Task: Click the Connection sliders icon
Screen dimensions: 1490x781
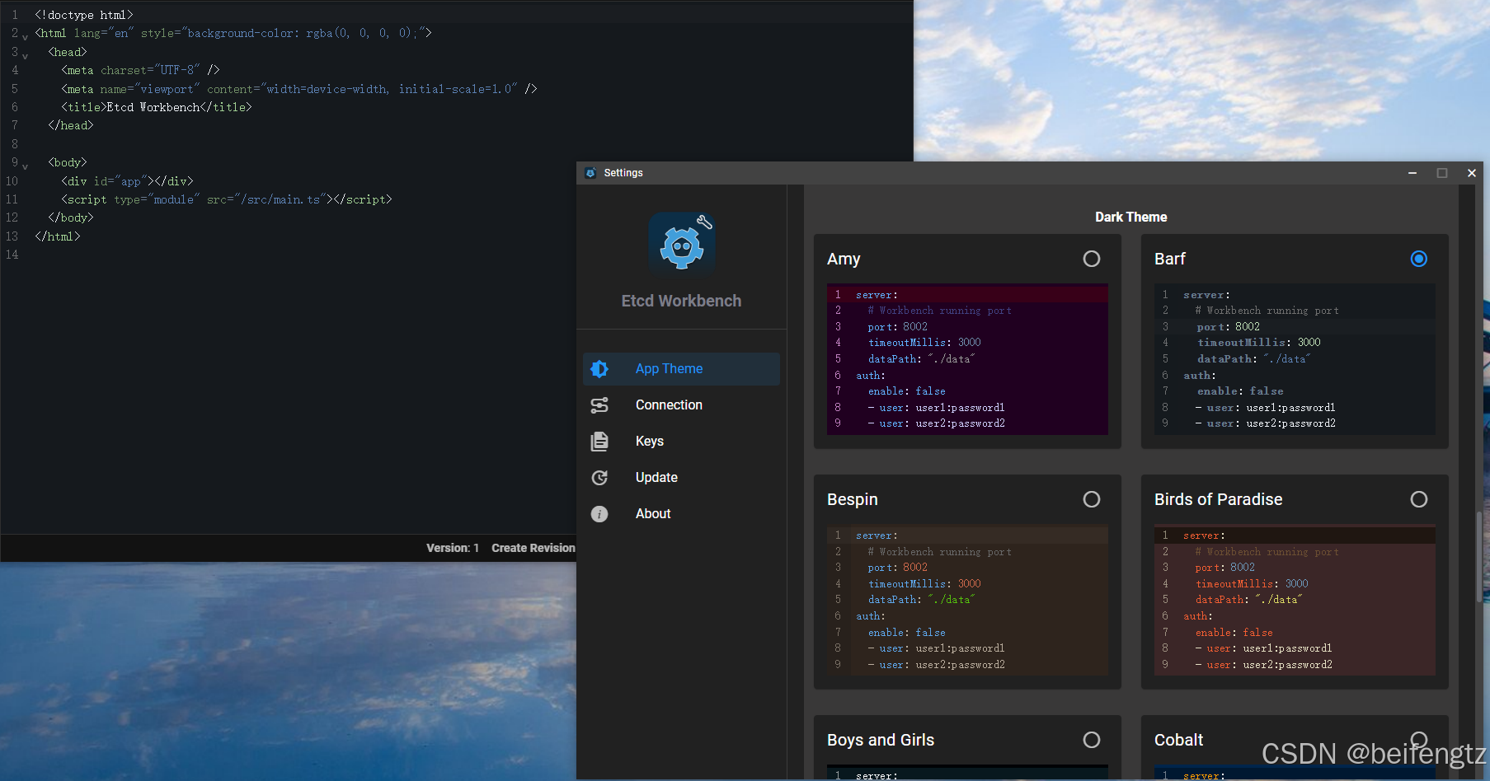Action: pyautogui.click(x=599, y=405)
